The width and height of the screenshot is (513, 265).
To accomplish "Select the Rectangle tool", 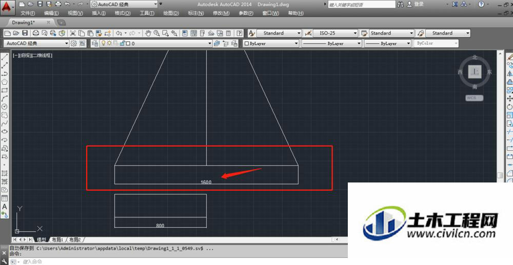I will click(x=5, y=90).
